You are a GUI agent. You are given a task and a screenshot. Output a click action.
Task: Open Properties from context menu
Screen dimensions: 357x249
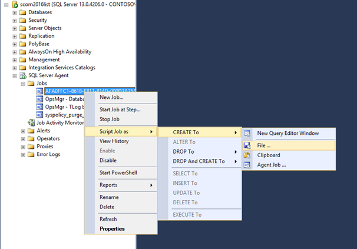121,229
